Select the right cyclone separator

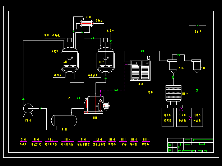tap(196, 65)
